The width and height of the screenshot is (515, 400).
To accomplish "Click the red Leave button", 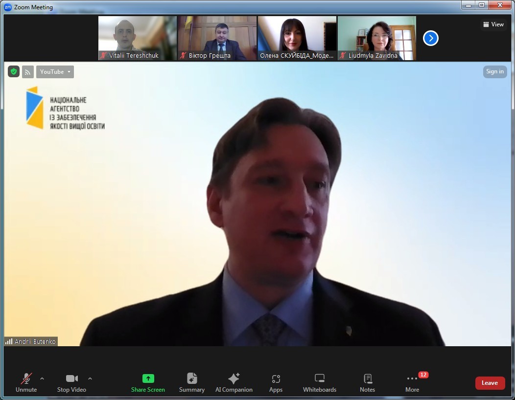I will click(x=490, y=383).
